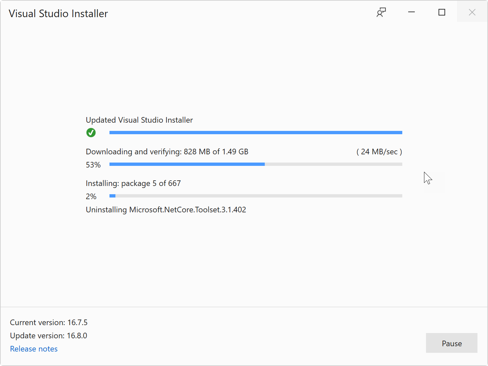Click the 53% percentage label

pos(93,165)
